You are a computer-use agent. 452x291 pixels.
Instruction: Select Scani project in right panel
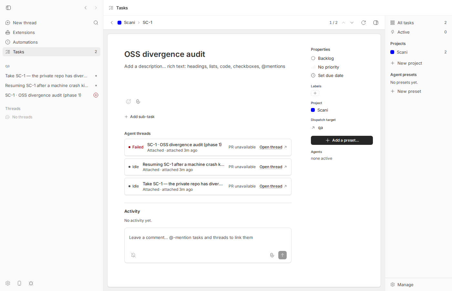418,52
